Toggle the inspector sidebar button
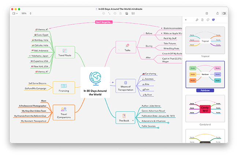The width and height of the screenshot is (238, 156). click(224, 13)
